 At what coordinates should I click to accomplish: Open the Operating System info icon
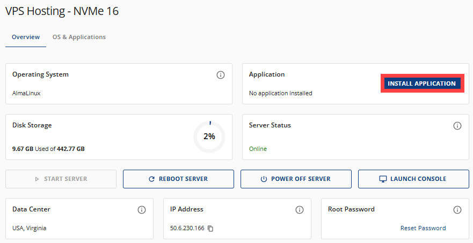click(221, 75)
